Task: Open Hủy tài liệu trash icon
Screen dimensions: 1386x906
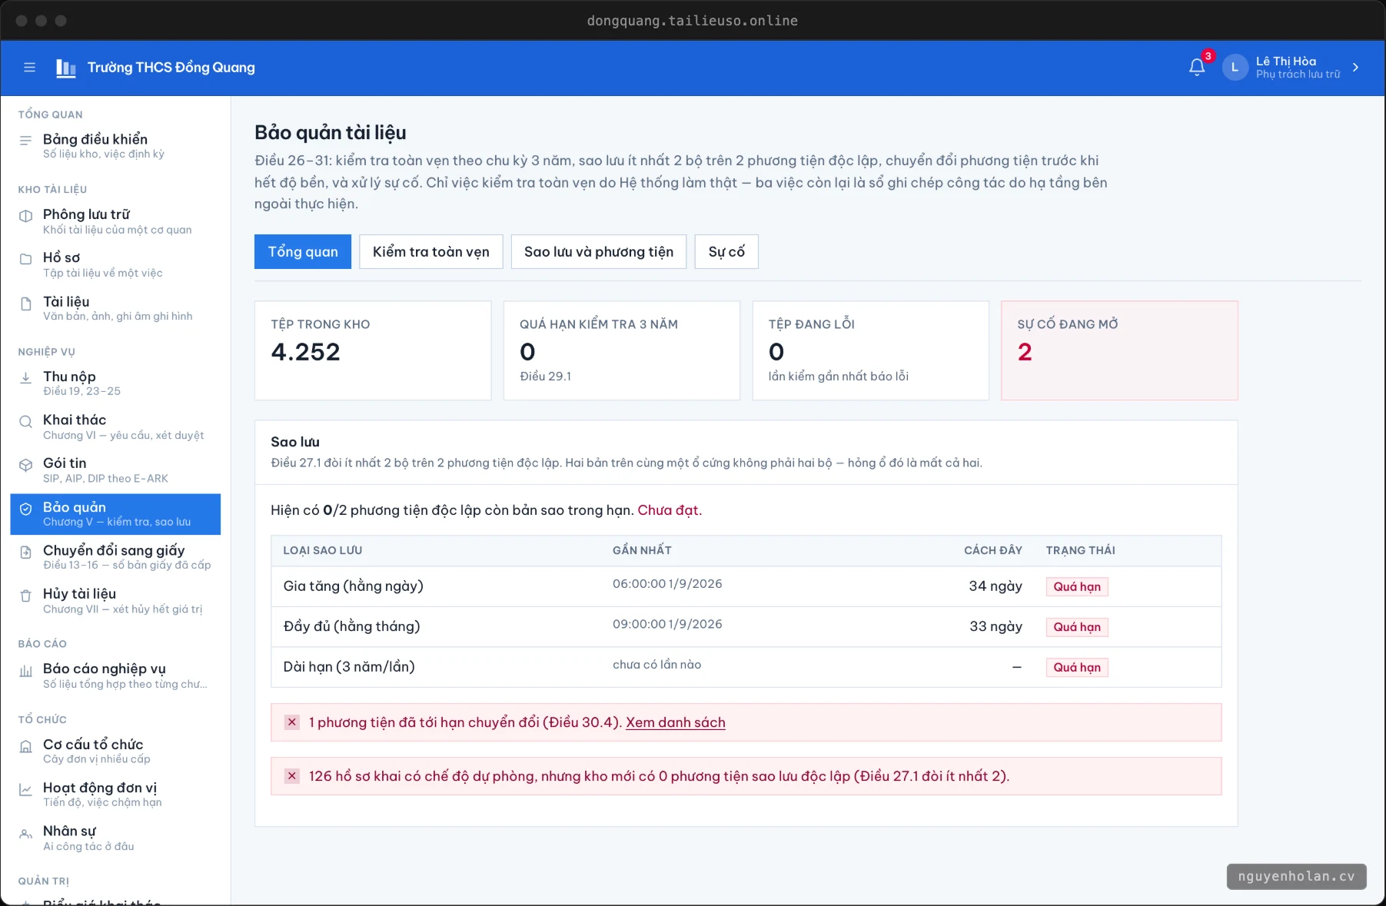Action: [x=25, y=596]
